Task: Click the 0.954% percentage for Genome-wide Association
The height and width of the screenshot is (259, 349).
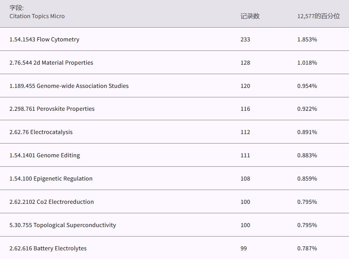Action: (x=307, y=86)
